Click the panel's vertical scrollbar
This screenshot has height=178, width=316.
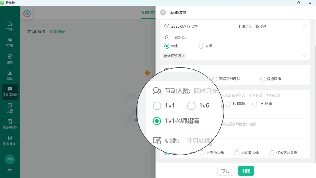tap(315, 104)
